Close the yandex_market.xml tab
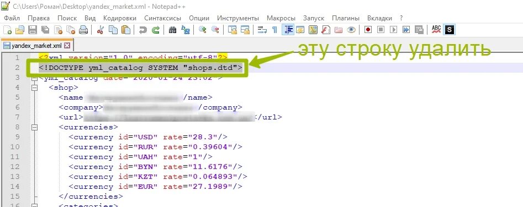523x207 pixels. pos(67,46)
